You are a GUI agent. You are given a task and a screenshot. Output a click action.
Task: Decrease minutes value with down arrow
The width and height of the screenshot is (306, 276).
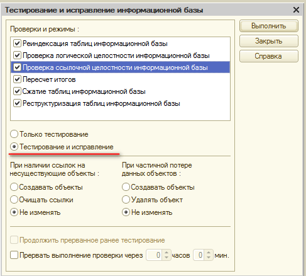(x=209, y=258)
